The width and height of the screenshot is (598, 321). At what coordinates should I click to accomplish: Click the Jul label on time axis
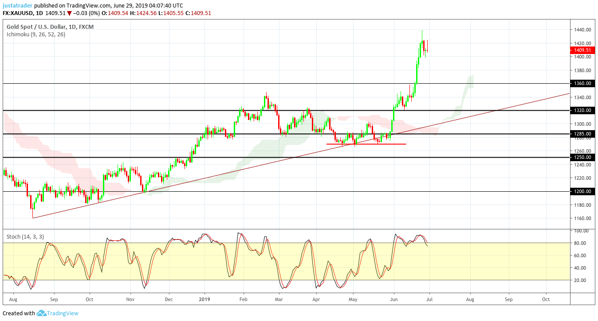point(430,299)
